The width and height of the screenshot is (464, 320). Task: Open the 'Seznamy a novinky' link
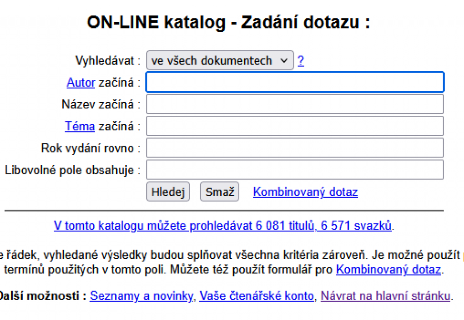141,295
